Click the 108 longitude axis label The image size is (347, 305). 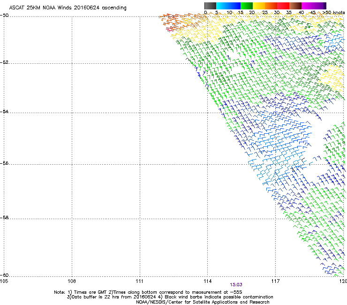(x=72, y=281)
